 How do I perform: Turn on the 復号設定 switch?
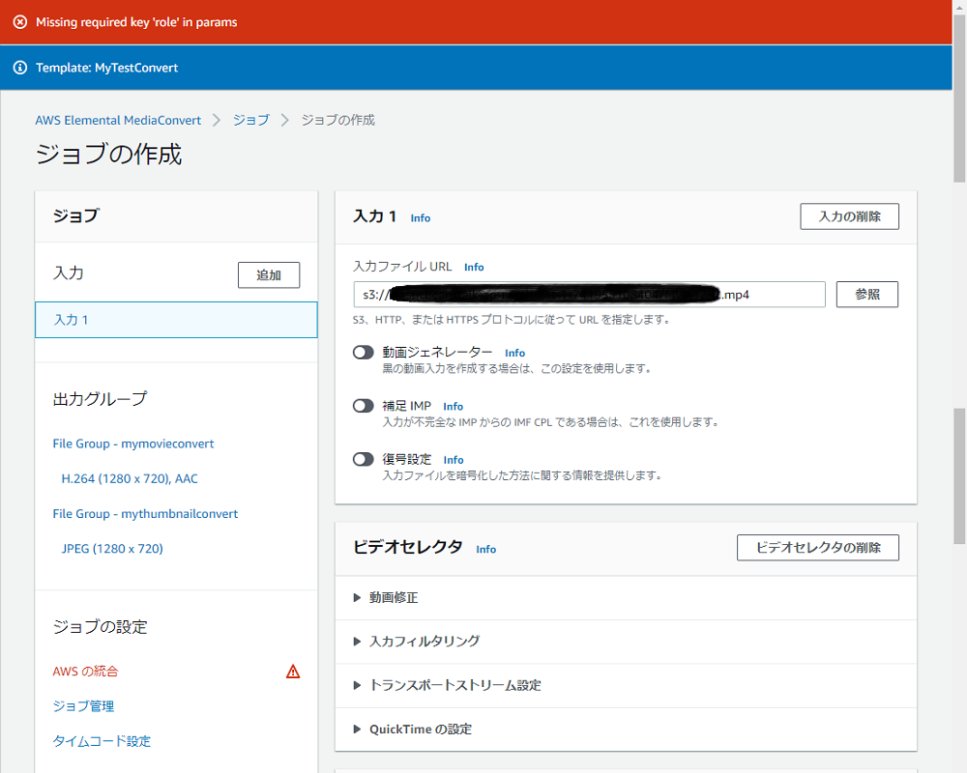[x=364, y=459]
